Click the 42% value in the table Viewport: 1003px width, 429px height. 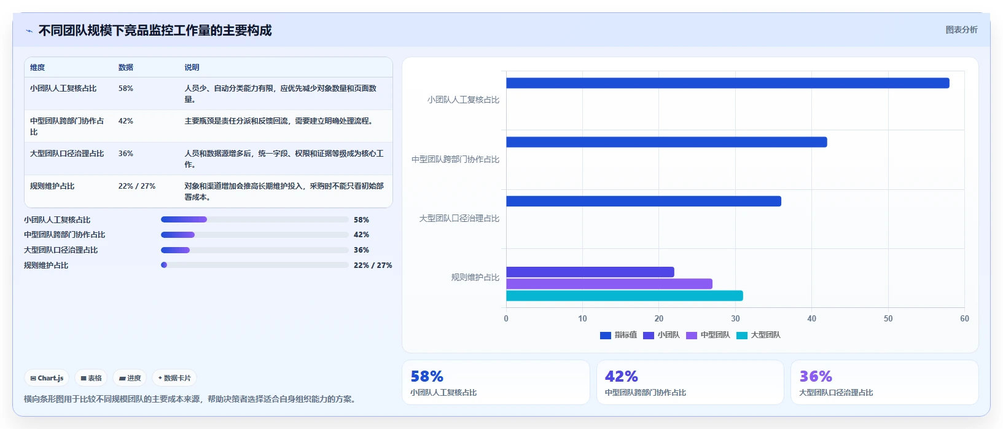tap(126, 121)
